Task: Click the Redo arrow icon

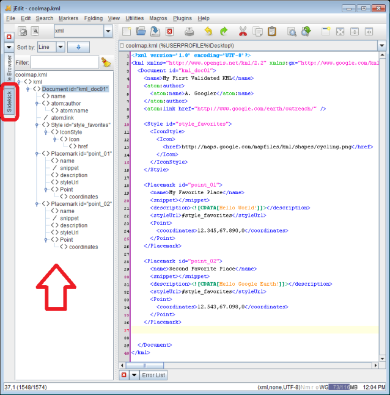Action: tap(224, 31)
